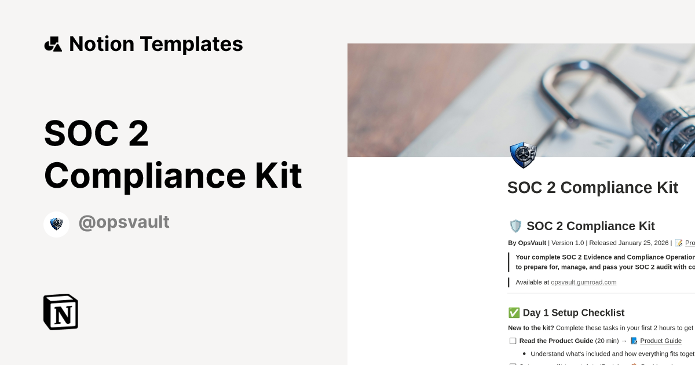This screenshot has height=365, width=695.
Task: Open the Notion cube logo
Action: point(61,312)
